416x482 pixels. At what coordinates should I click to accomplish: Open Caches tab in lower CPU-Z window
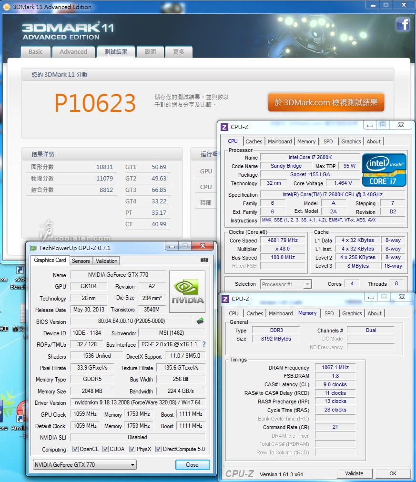coord(255,313)
